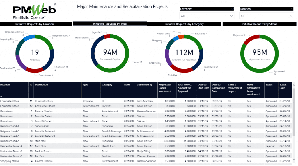Viewport: 298px width, 166px height.
Task: Select the 'Brand B Outlet' row description
Action: click(43, 121)
